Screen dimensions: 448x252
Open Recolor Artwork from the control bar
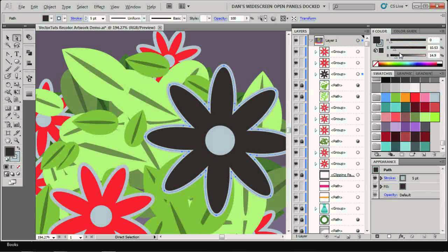[273, 19]
